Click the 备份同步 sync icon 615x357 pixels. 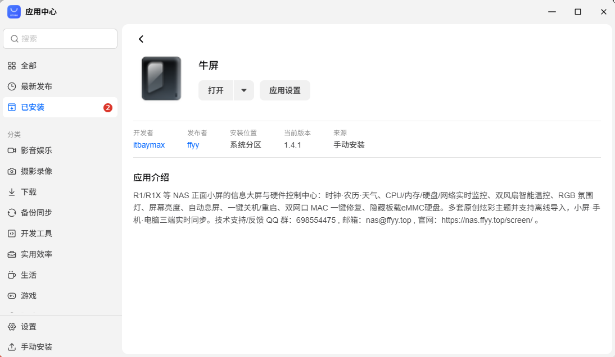pos(12,213)
